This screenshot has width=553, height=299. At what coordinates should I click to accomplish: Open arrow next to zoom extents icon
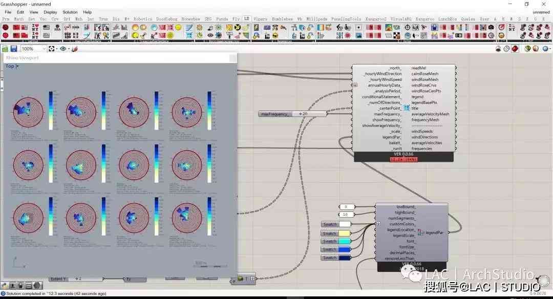pyautogui.click(x=57, y=49)
